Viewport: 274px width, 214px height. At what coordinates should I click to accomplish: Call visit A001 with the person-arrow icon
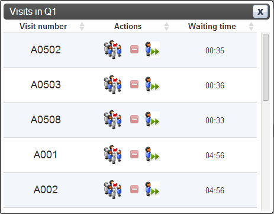click(x=152, y=155)
